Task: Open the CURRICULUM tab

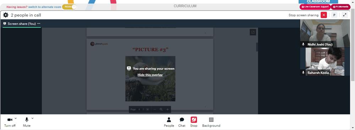Action: tap(185, 6)
